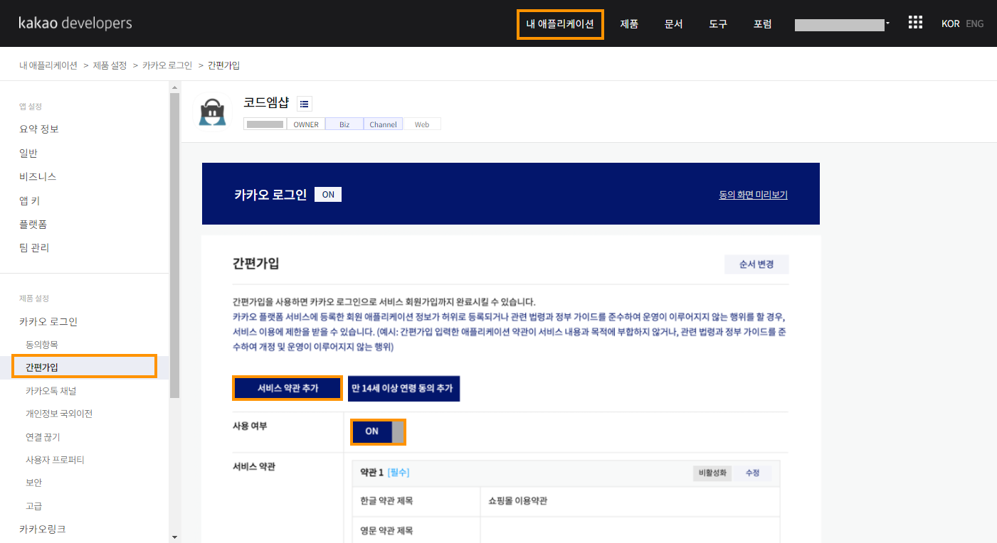Open 내 애플리케이션 in the top navigation
The image size is (997, 543).
pyautogui.click(x=560, y=23)
